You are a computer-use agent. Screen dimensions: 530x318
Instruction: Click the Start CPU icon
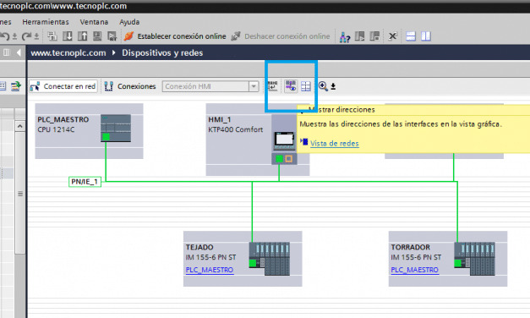[359, 36]
